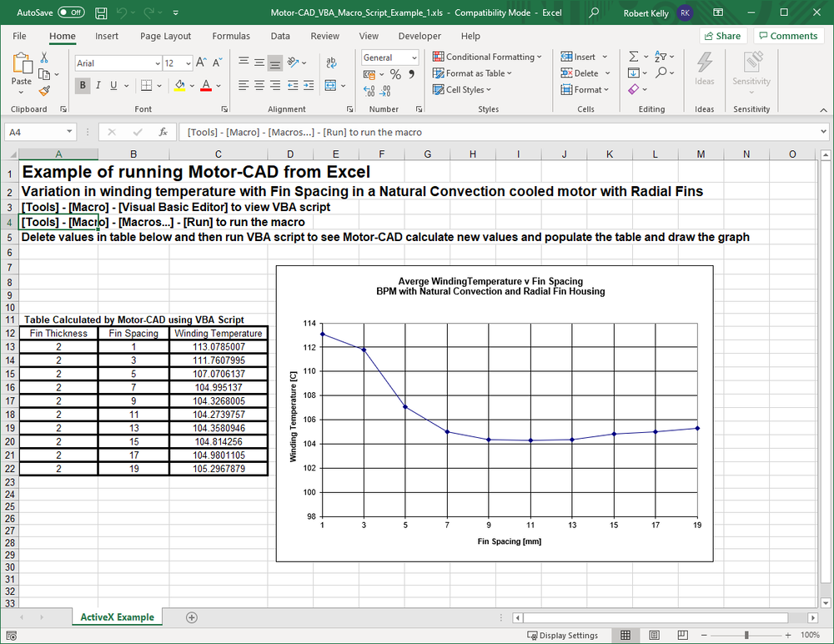Image resolution: width=834 pixels, height=644 pixels.
Task: Switch to the Developer ribbon tab
Action: click(420, 36)
